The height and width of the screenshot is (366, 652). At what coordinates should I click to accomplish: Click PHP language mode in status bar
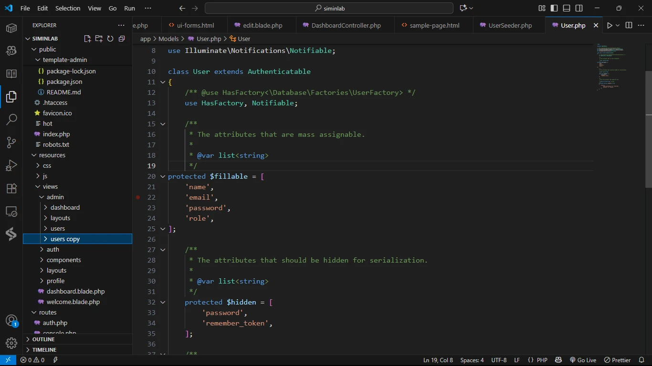pos(542,360)
